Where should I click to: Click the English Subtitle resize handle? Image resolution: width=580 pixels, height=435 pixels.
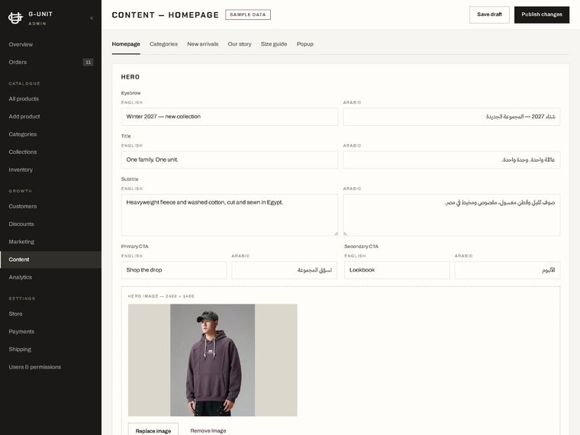click(336, 234)
